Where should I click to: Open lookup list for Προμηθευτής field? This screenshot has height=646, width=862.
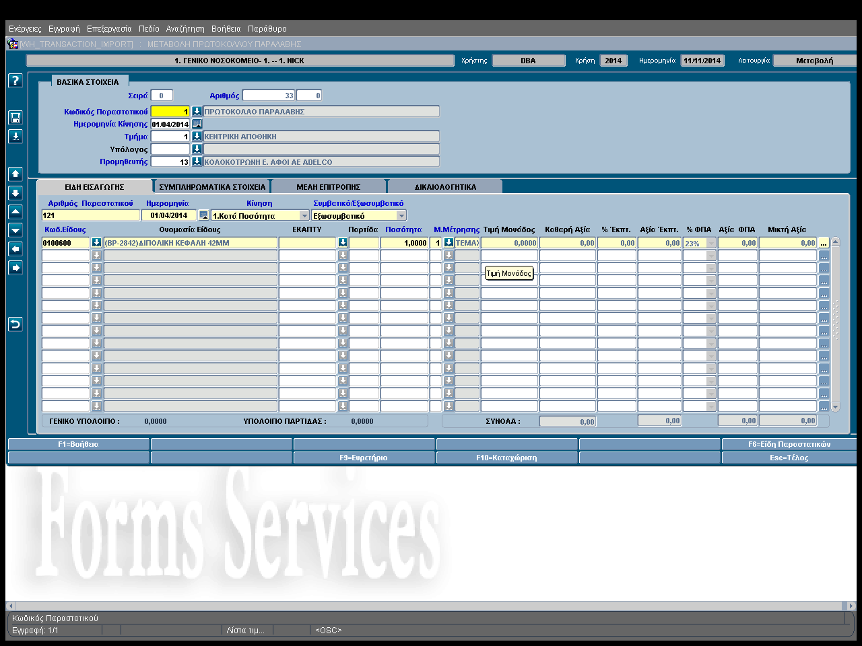[197, 161]
